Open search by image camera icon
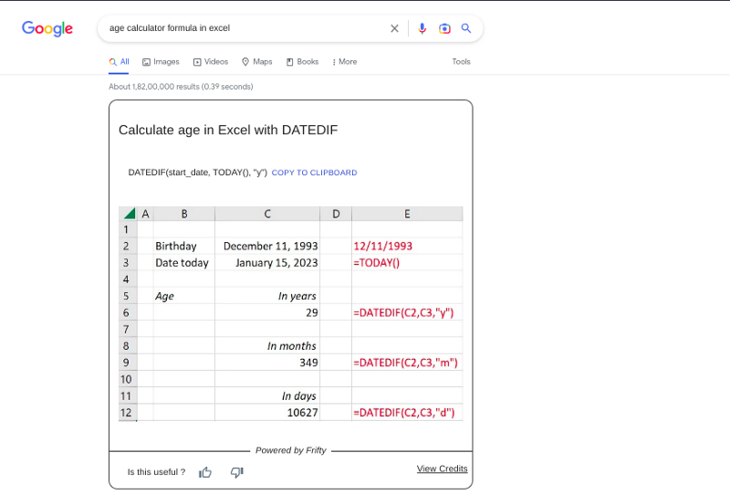 (444, 28)
